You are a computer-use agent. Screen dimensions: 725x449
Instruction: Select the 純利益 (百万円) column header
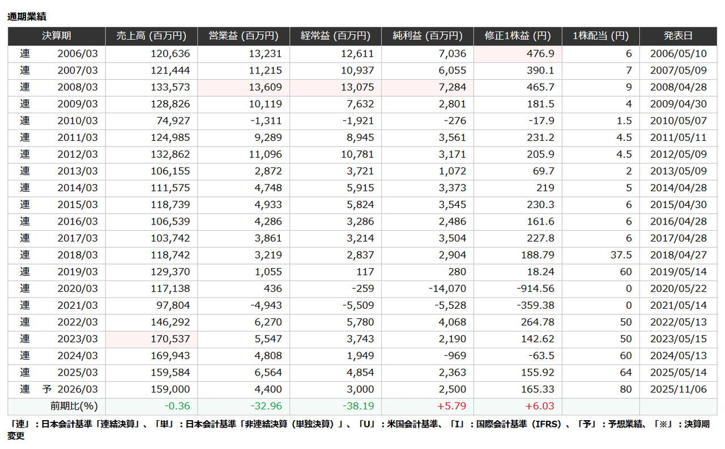(427, 36)
